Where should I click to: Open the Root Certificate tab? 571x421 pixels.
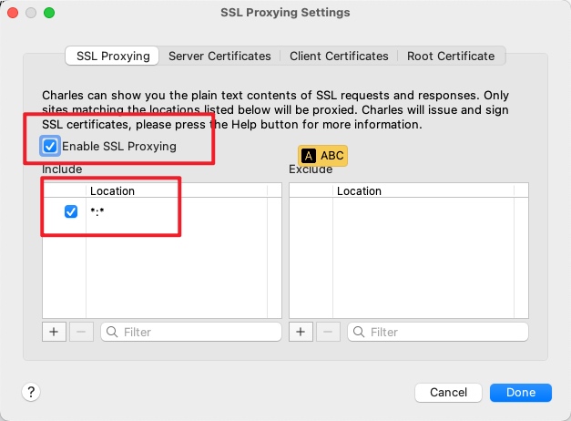pyautogui.click(x=451, y=56)
